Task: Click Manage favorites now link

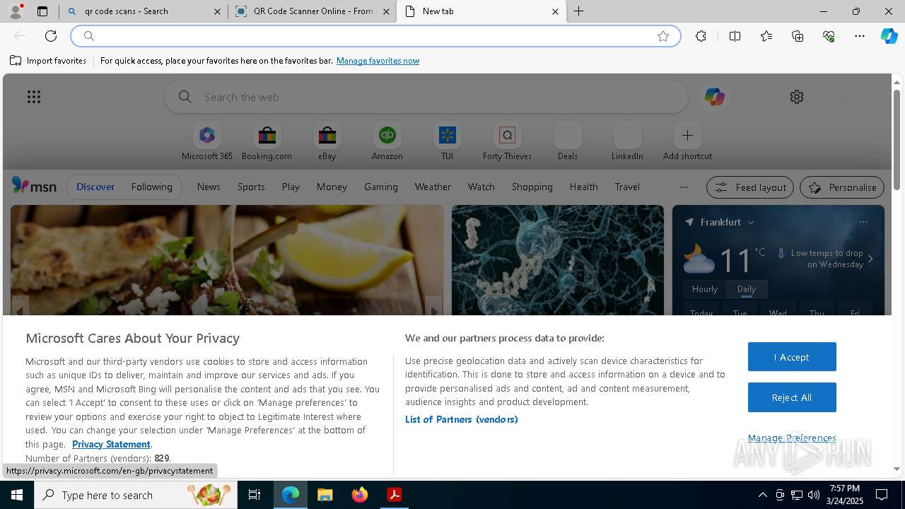Action: point(378,61)
